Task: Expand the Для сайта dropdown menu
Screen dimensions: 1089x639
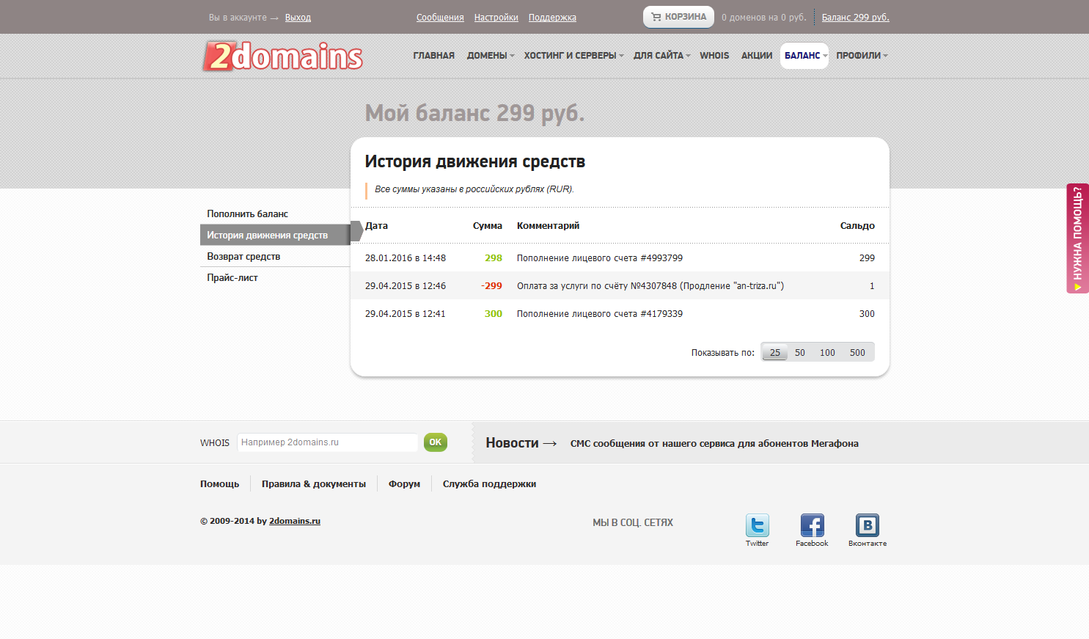Action: point(662,56)
